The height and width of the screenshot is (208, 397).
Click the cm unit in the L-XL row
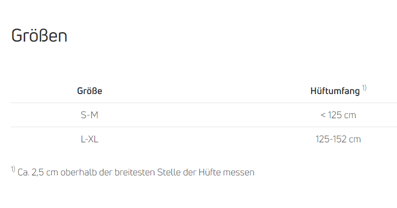click(x=355, y=139)
